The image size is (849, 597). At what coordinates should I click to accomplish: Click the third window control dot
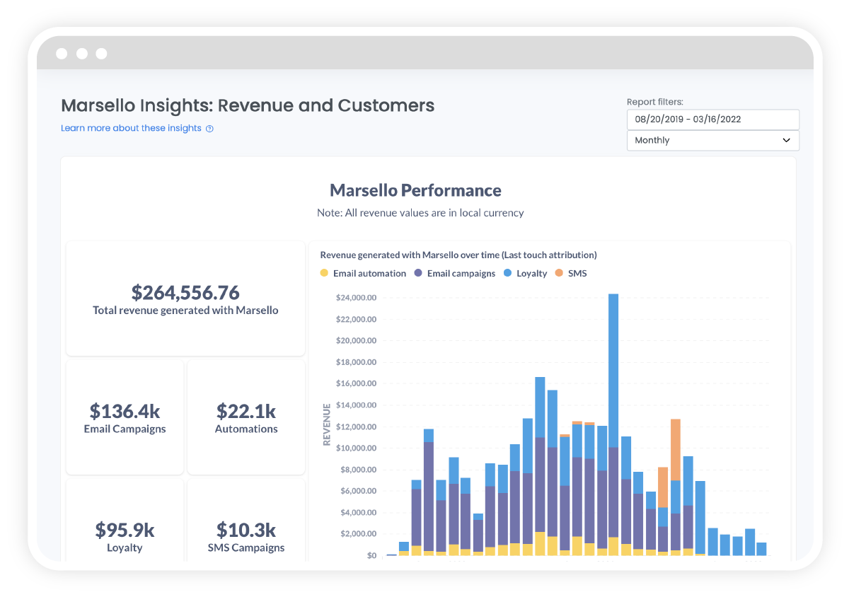click(101, 54)
